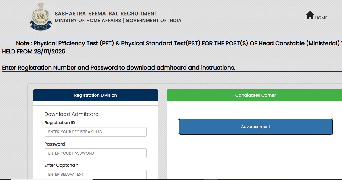Screen dimensions: 342x180
Task: Click the Registration Division panel header
Action: (95, 95)
